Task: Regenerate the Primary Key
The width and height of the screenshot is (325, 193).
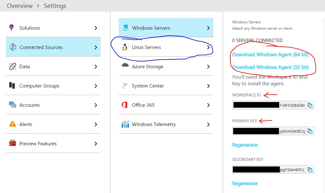Action: [245, 145]
